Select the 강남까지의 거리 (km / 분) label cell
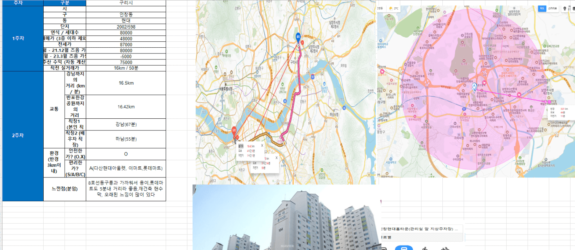The width and height of the screenshot is (575, 250). 75,83
